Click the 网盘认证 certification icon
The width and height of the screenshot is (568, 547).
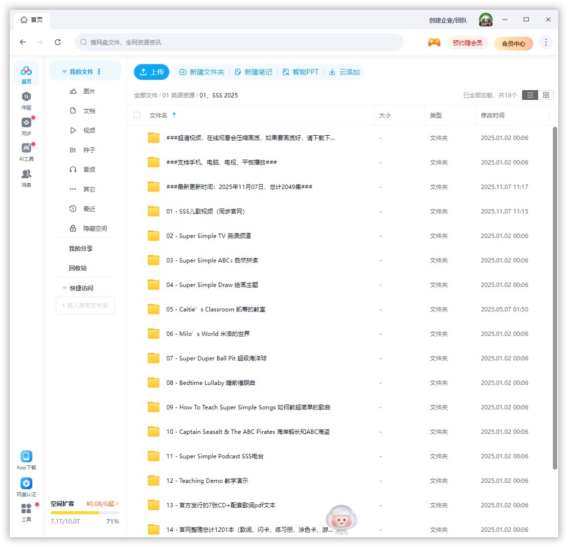26,483
